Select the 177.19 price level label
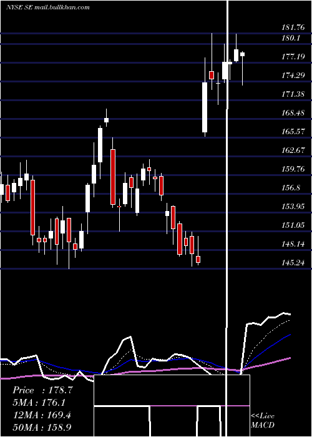The height and width of the screenshot is (437, 312). 293,57
